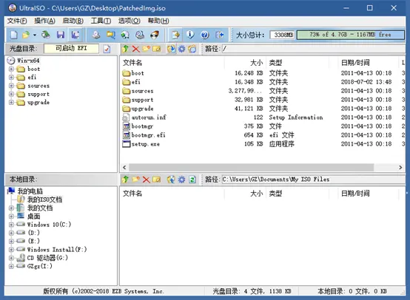Image resolution: width=410 pixels, height=300 pixels.
Task: Click the document with arrow icon before Info icon
Action: point(175,35)
